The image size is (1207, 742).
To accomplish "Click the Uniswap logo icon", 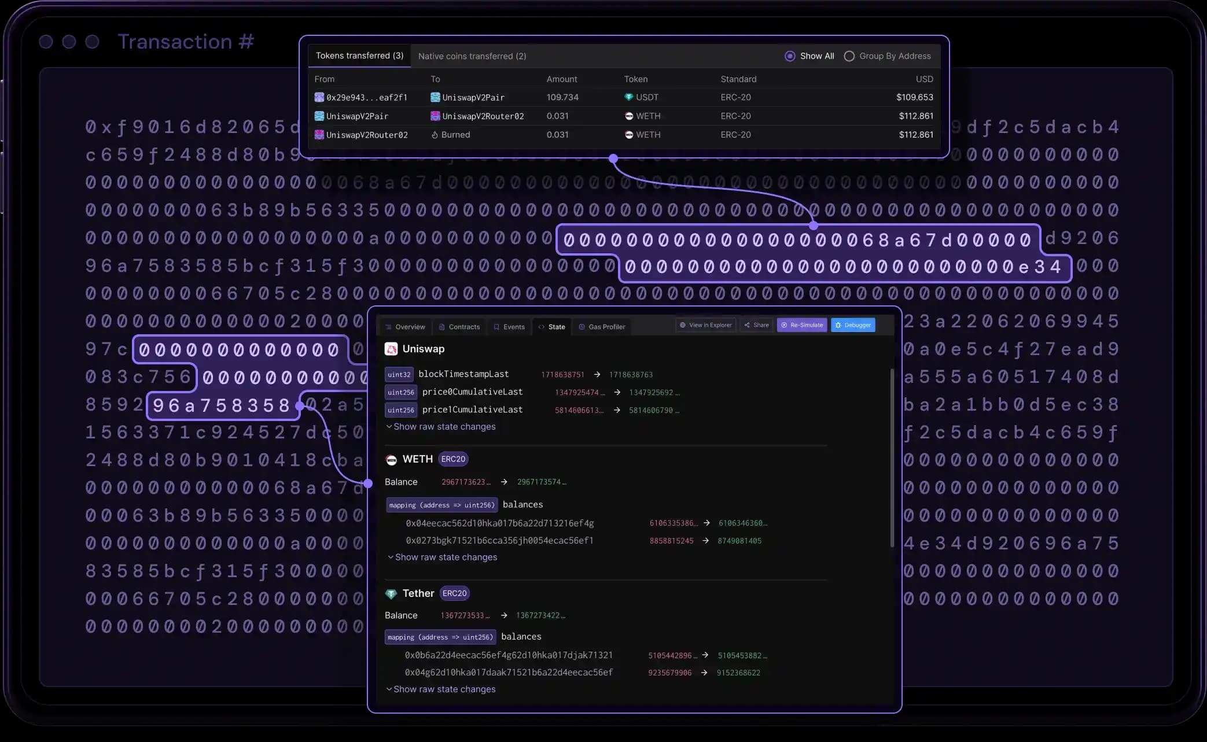I will 391,349.
